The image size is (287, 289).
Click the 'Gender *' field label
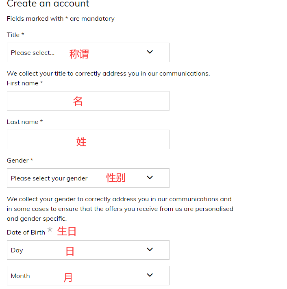click(20, 161)
